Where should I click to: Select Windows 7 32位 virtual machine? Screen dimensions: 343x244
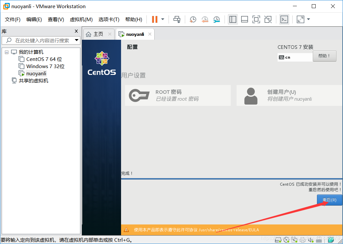click(x=45, y=66)
